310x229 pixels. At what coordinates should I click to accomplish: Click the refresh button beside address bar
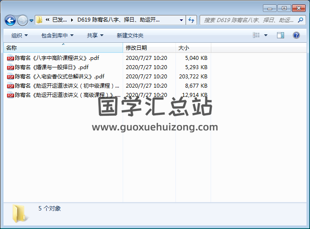click(x=191, y=20)
